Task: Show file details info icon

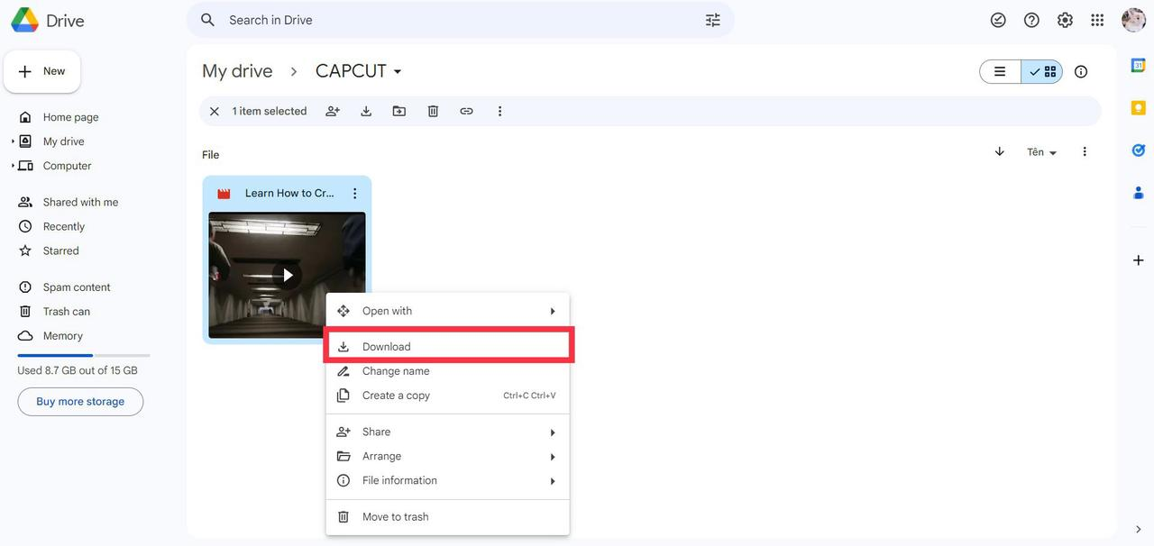Action: (x=1081, y=71)
